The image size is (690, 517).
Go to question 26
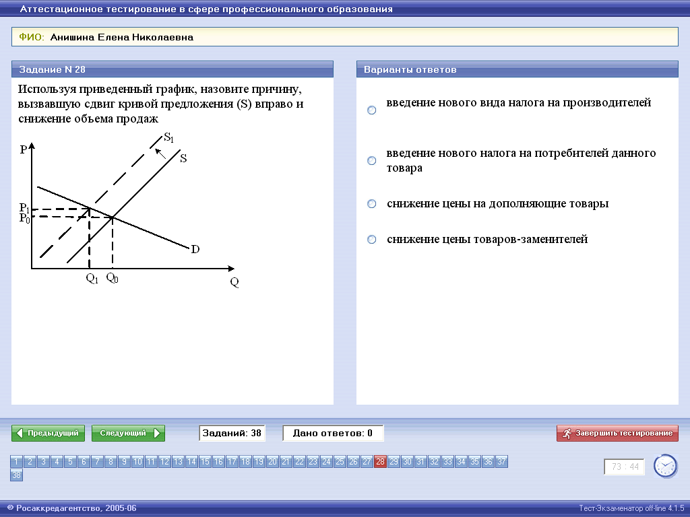tap(353, 462)
